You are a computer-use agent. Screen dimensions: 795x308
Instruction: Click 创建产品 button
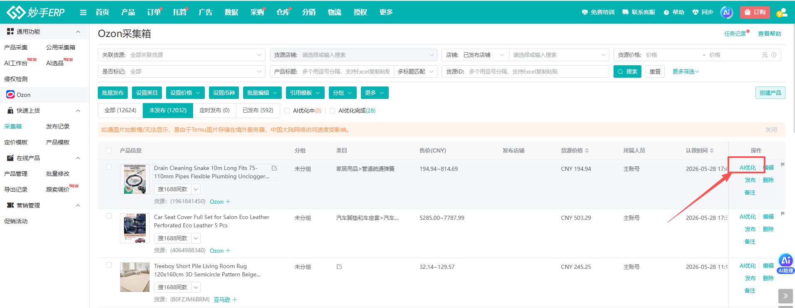coord(770,93)
